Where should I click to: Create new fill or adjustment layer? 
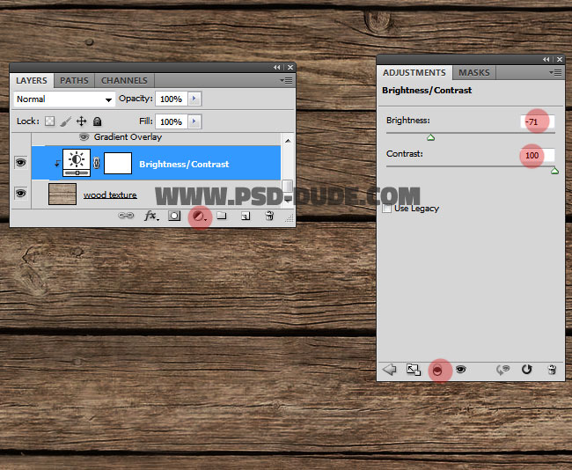(200, 216)
